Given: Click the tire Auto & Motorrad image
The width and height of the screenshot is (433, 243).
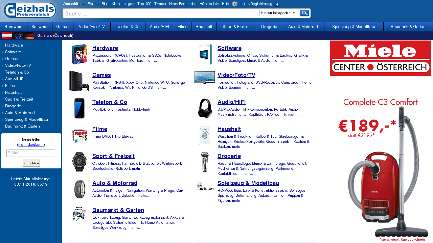Looking at the screenshot, I should click(79, 189).
